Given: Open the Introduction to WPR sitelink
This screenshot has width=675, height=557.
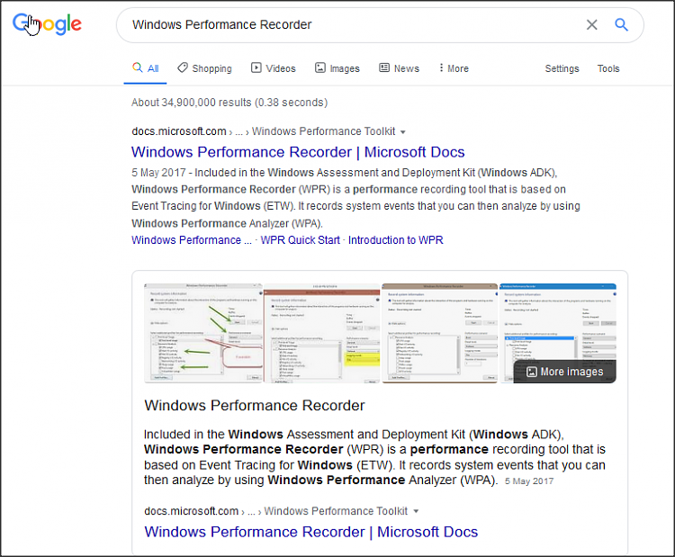Looking at the screenshot, I should (396, 239).
